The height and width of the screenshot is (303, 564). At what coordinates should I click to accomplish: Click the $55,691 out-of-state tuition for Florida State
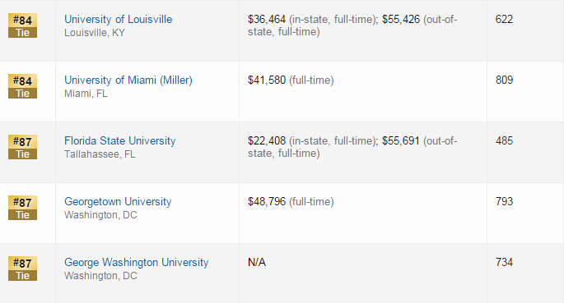[401, 141]
